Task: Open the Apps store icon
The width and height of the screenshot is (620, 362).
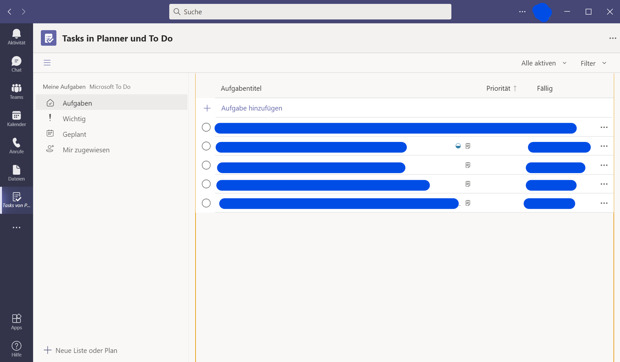Action: [17, 322]
